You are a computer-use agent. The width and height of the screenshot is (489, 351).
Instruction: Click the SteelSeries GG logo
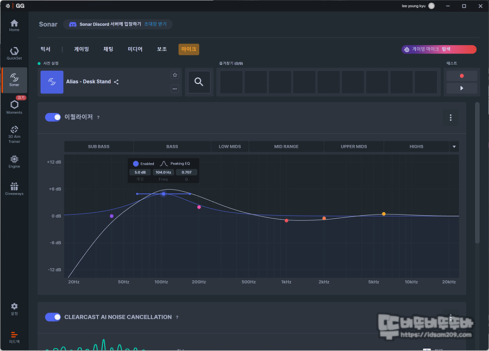[15, 5]
